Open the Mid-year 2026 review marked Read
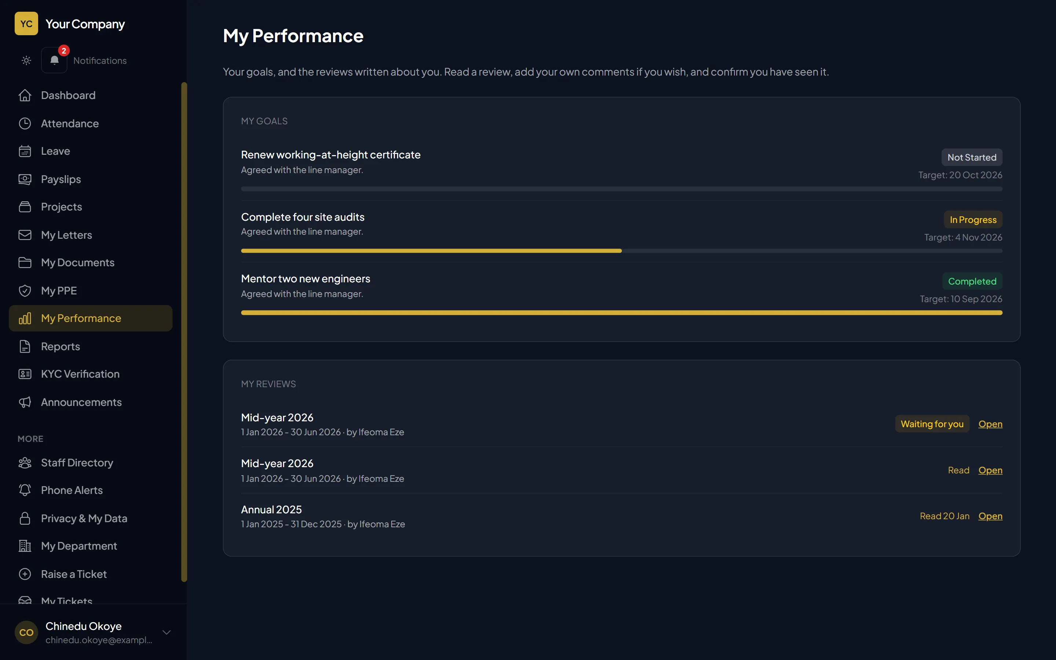 coord(990,470)
